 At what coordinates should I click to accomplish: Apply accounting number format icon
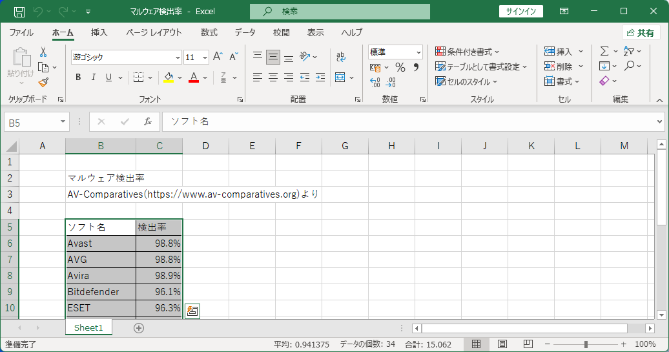click(375, 67)
